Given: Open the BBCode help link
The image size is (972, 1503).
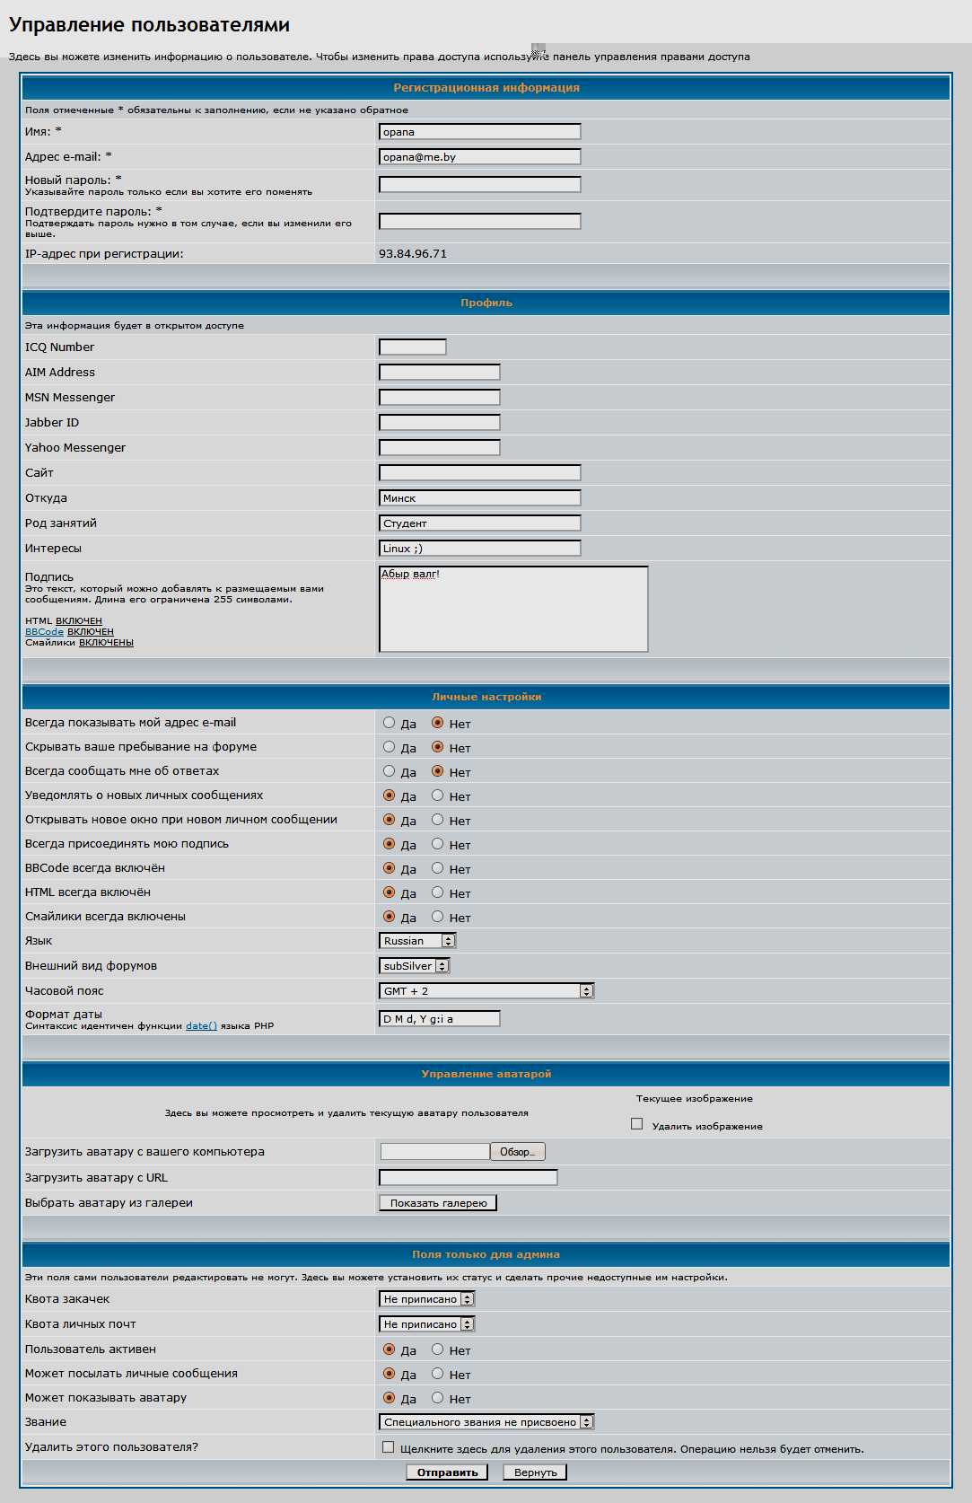Looking at the screenshot, I should [x=44, y=632].
